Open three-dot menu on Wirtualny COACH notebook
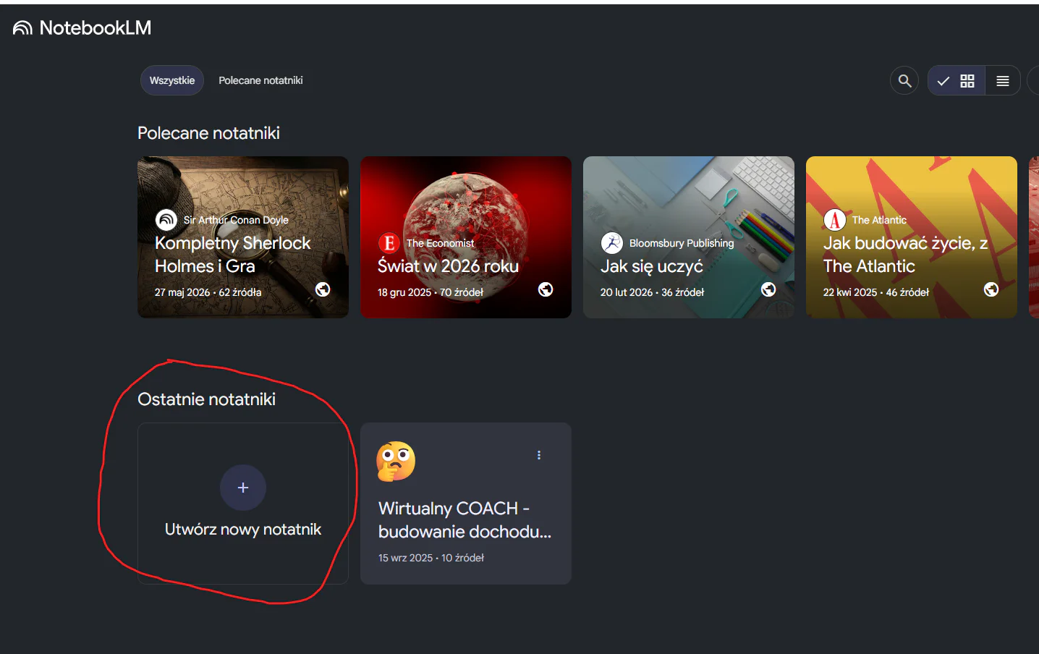 (x=539, y=455)
